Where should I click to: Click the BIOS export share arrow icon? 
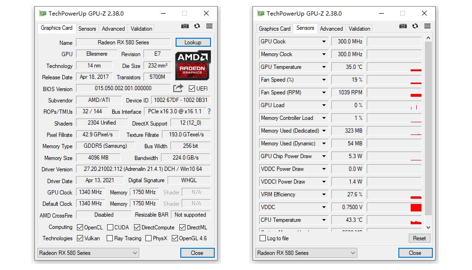[x=178, y=88]
